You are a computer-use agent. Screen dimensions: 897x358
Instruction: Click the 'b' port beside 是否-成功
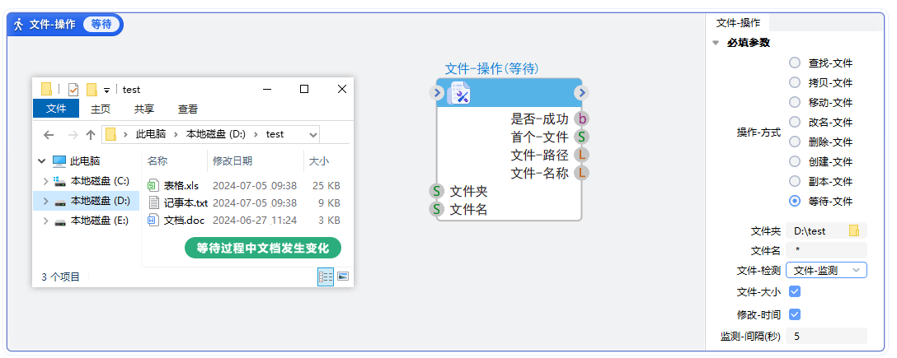pyautogui.click(x=582, y=119)
